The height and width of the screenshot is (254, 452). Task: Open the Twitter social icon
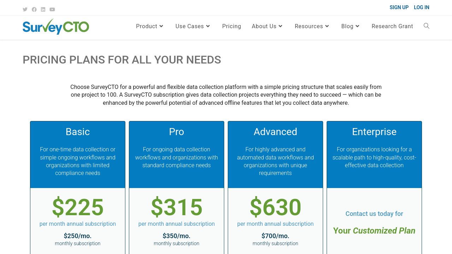25,10
